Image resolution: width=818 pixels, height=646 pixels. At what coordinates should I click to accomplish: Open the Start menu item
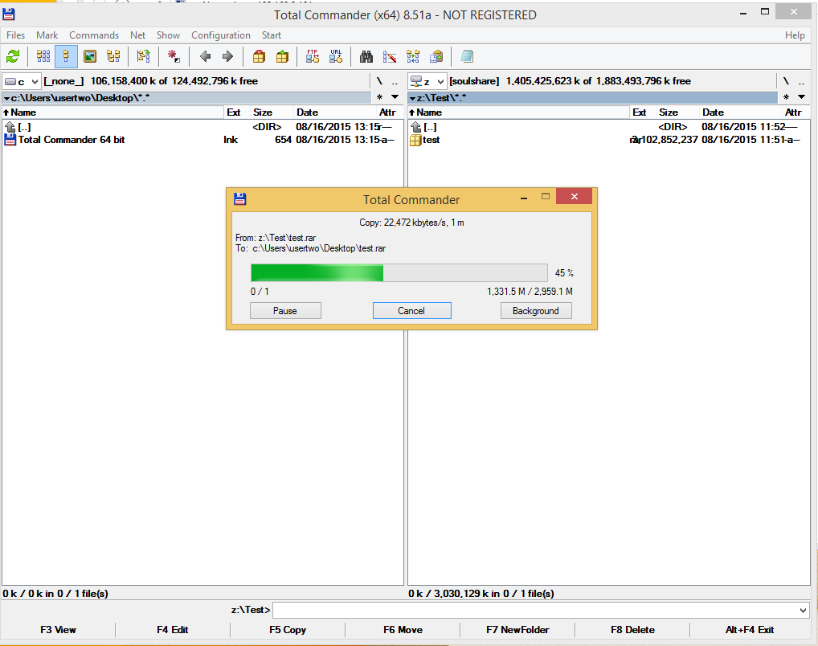tap(272, 35)
